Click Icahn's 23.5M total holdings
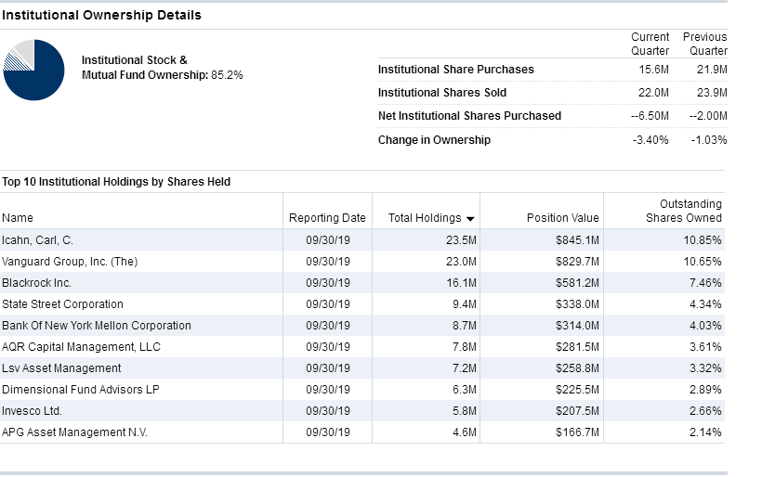Viewport: 762px width, 477px height. [x=461, y=240]
